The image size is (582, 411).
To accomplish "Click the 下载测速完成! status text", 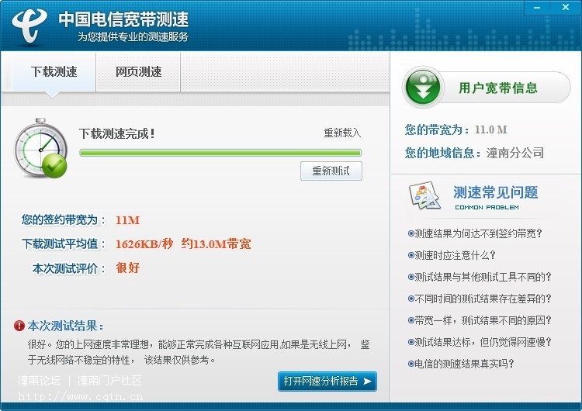I will tap(117, 133).
